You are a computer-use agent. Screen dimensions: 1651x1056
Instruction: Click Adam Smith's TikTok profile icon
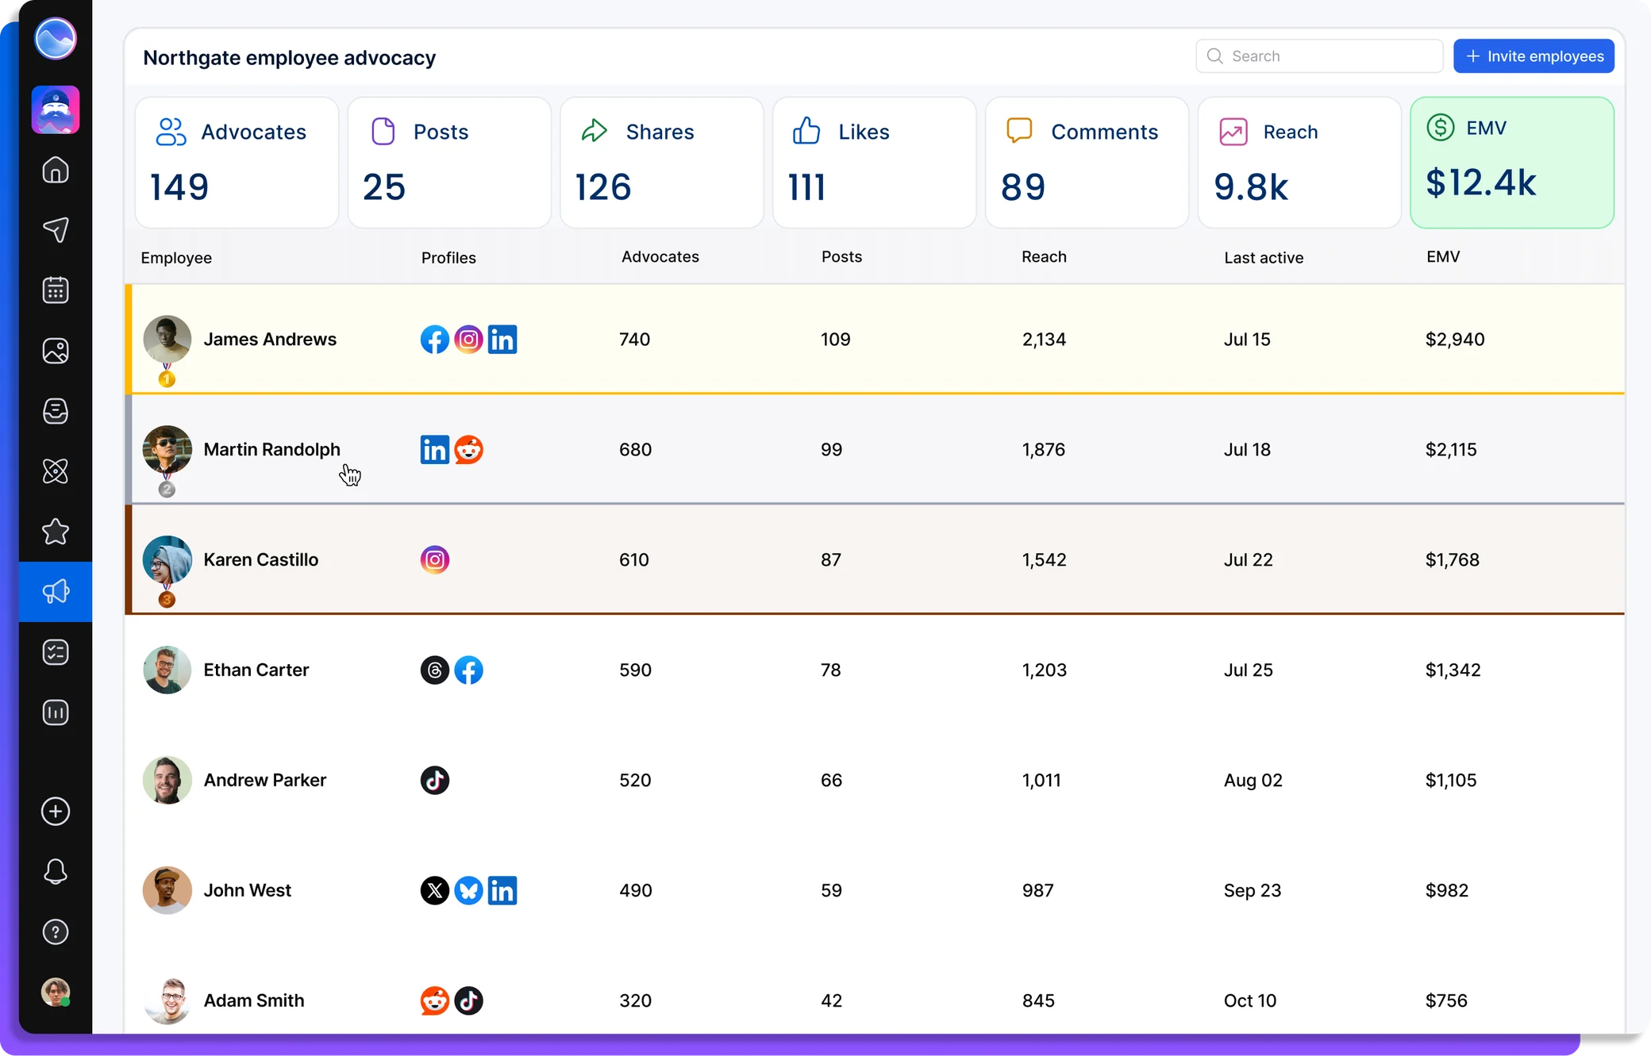(469, 1001)
